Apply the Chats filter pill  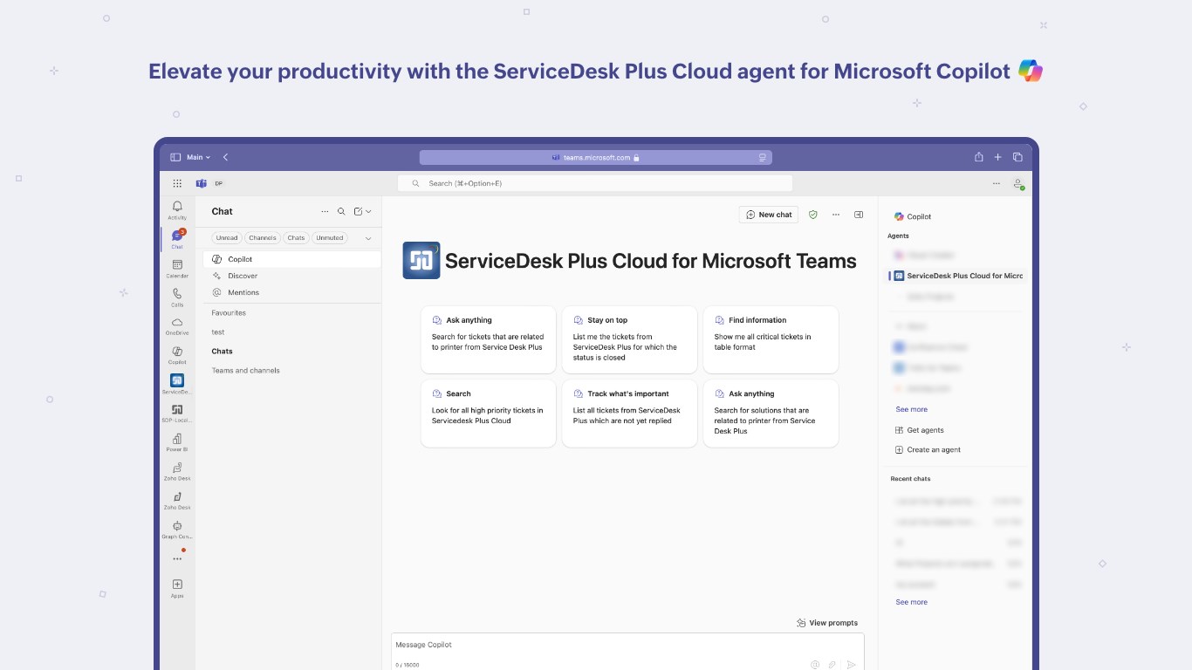(x=297, y=237)
